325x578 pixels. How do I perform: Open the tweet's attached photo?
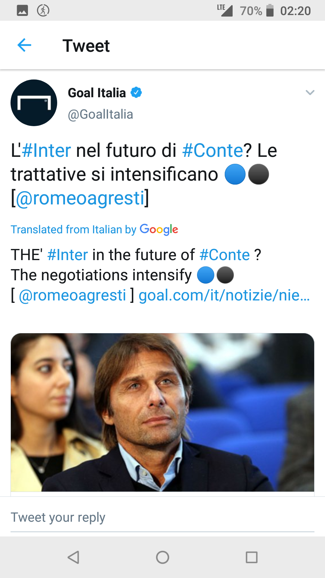pos(162,412)
